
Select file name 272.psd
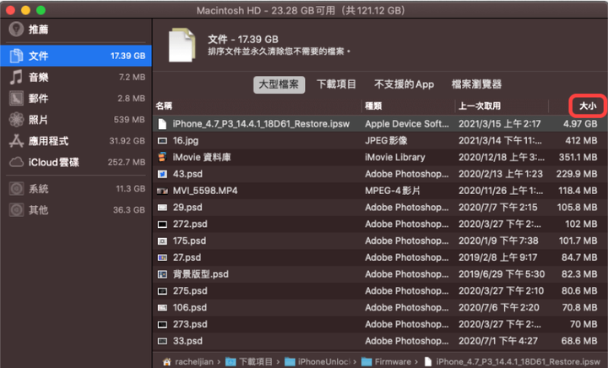click(x=190, y=225)
